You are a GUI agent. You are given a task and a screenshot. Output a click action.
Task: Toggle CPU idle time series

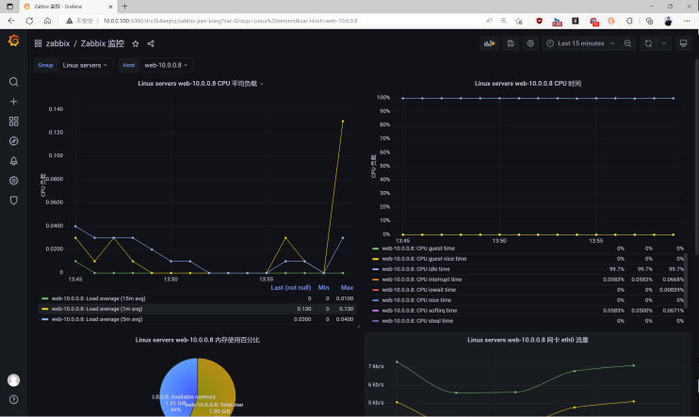pos(415,269)
